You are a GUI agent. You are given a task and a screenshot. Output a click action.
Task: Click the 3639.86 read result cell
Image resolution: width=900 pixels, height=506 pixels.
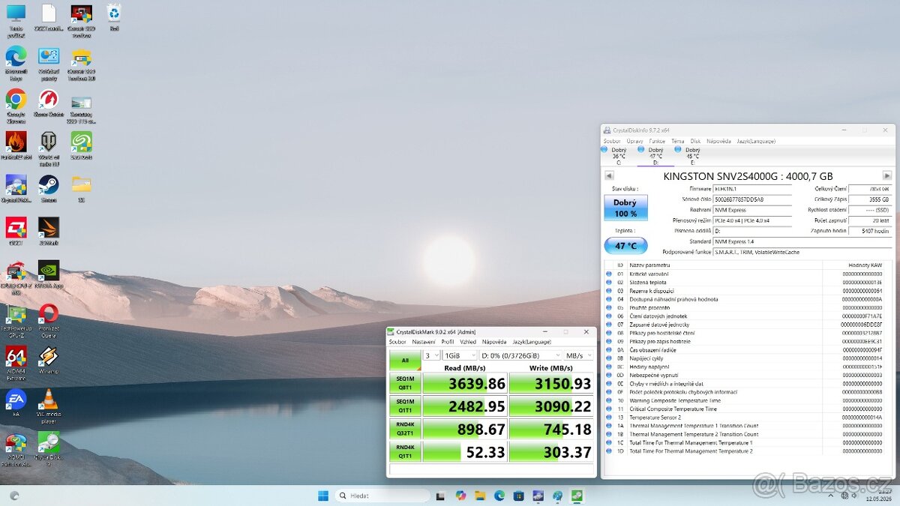465,383
